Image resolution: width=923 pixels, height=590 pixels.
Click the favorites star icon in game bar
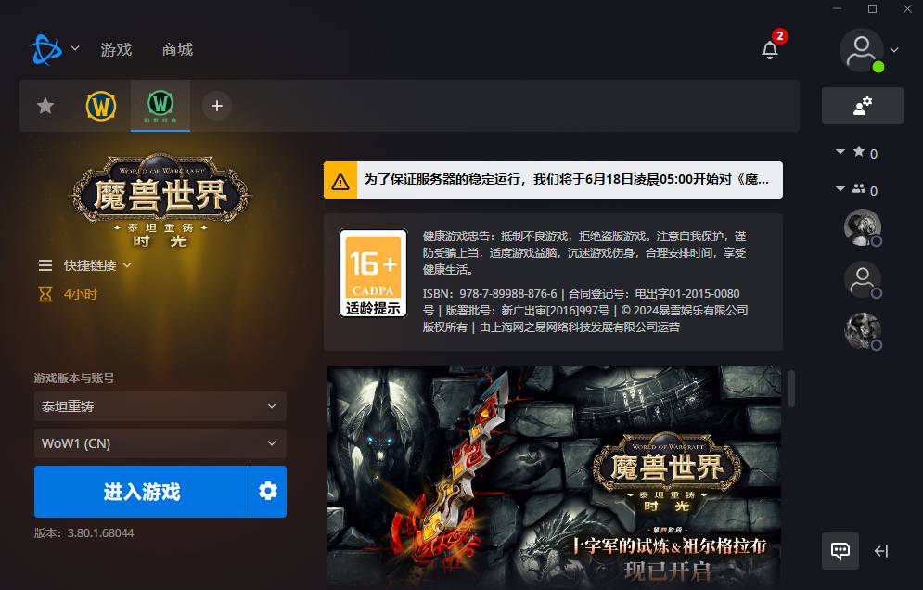pyautogui.click(x=45, y=106)
